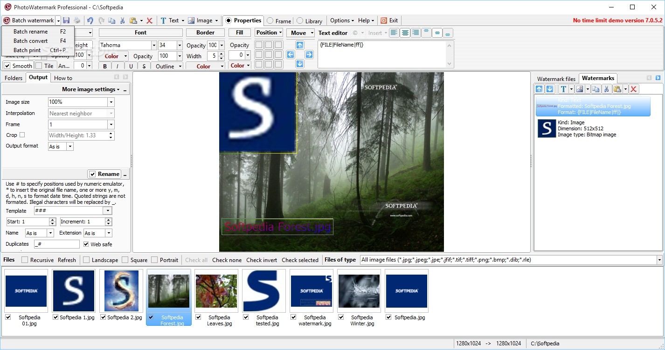The width and height of the screenshot is (665, 350).
Task: Align text left in Text editor
Action: click(394, 33)
